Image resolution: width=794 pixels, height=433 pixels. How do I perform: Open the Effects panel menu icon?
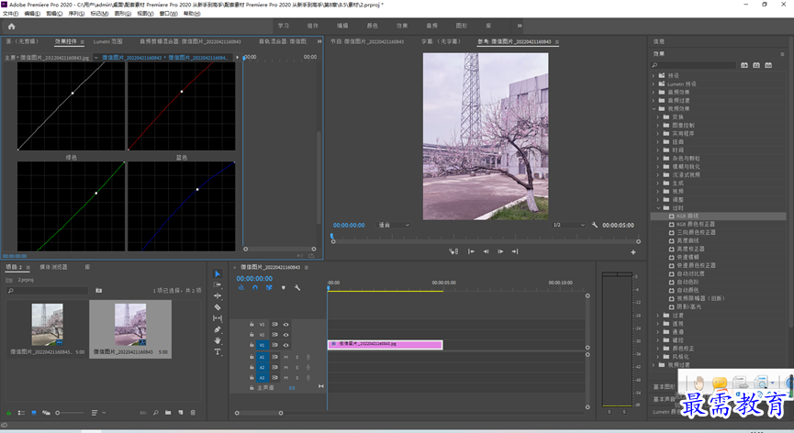(x=782, y=53)
